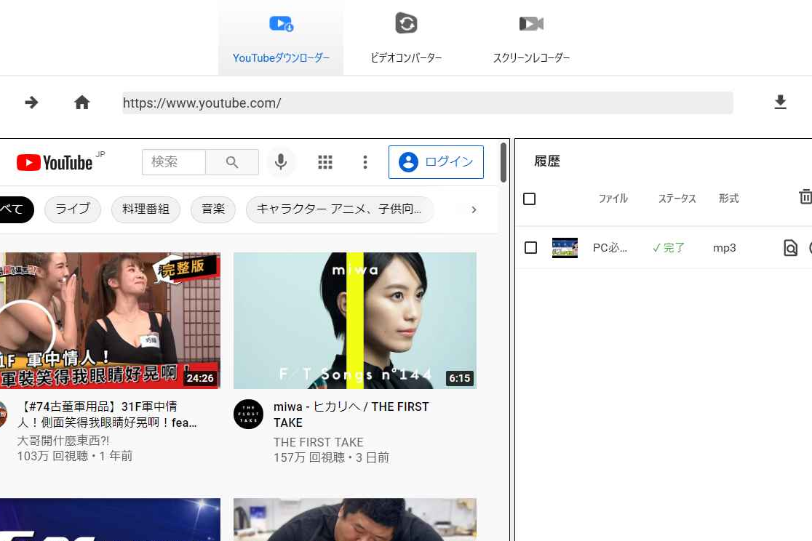Open THE FIRST TAKE channel name link
Screen dimensions: 812x541
coord(319,442)
